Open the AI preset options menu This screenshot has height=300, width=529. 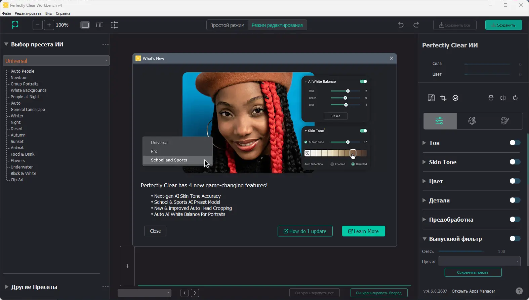pyautogui.click(x=106, y=44)
